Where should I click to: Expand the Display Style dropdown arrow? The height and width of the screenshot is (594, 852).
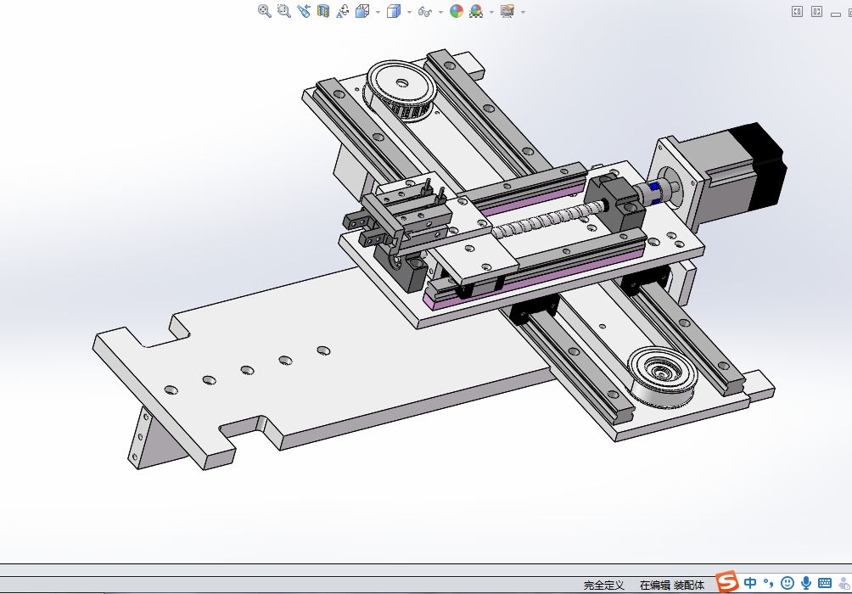pos(409,12)
